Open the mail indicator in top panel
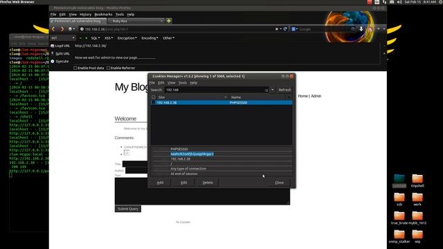The image size is (443, 249). (392, 2)
